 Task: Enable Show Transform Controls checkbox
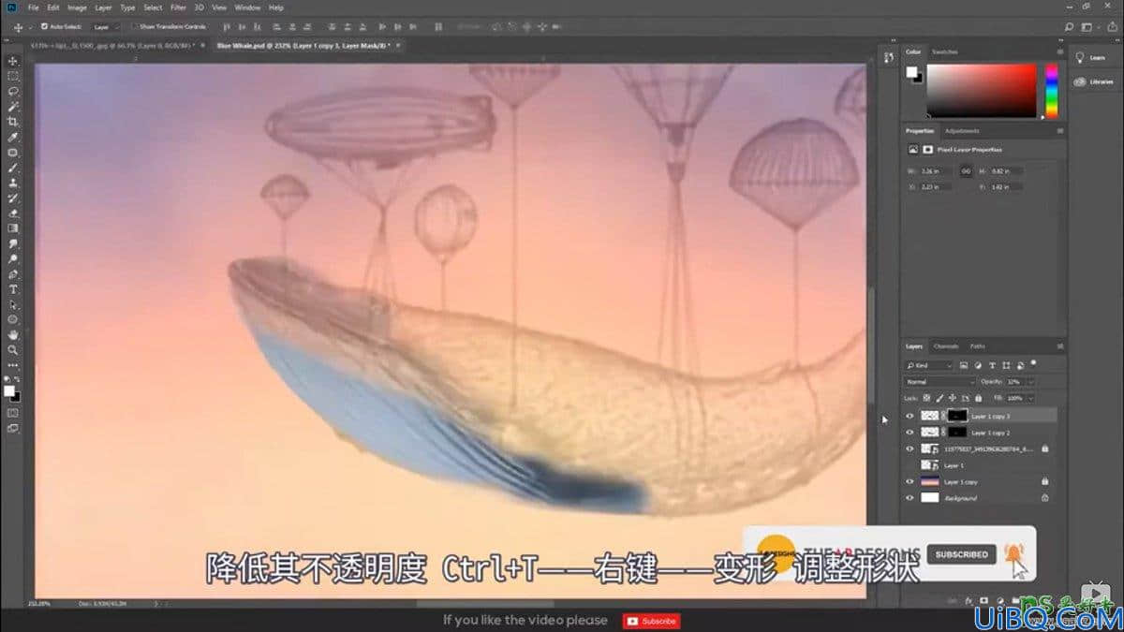[133, 27]
